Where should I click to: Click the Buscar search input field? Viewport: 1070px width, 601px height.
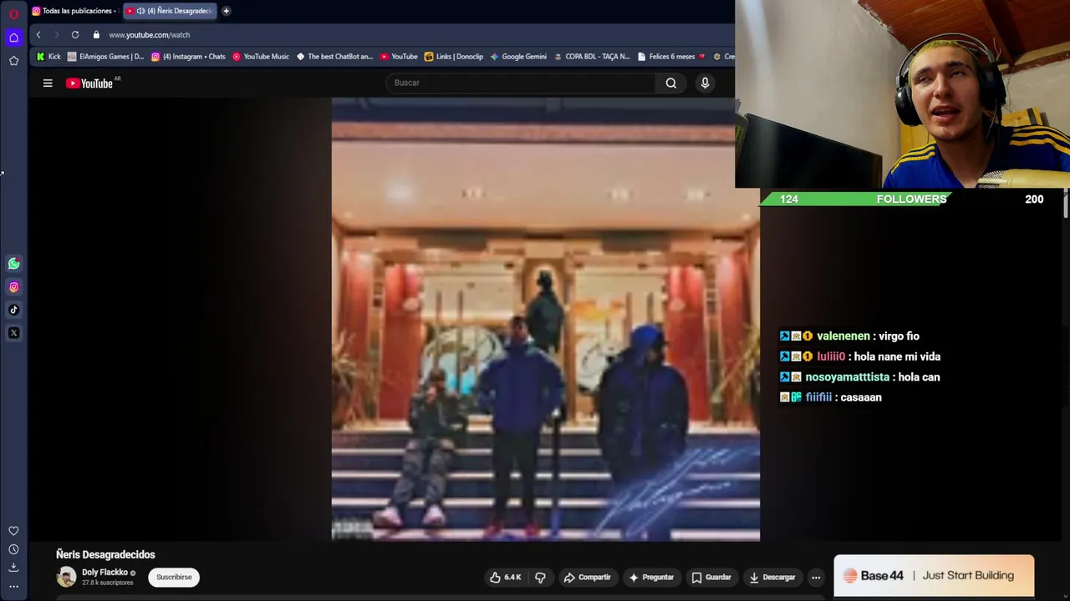(x=522, y=83)
